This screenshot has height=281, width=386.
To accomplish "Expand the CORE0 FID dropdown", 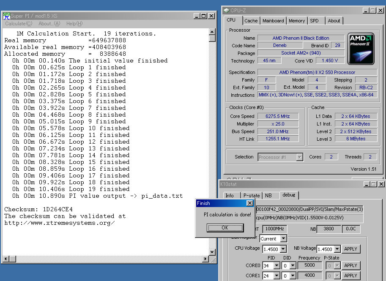I will (276, 265).
